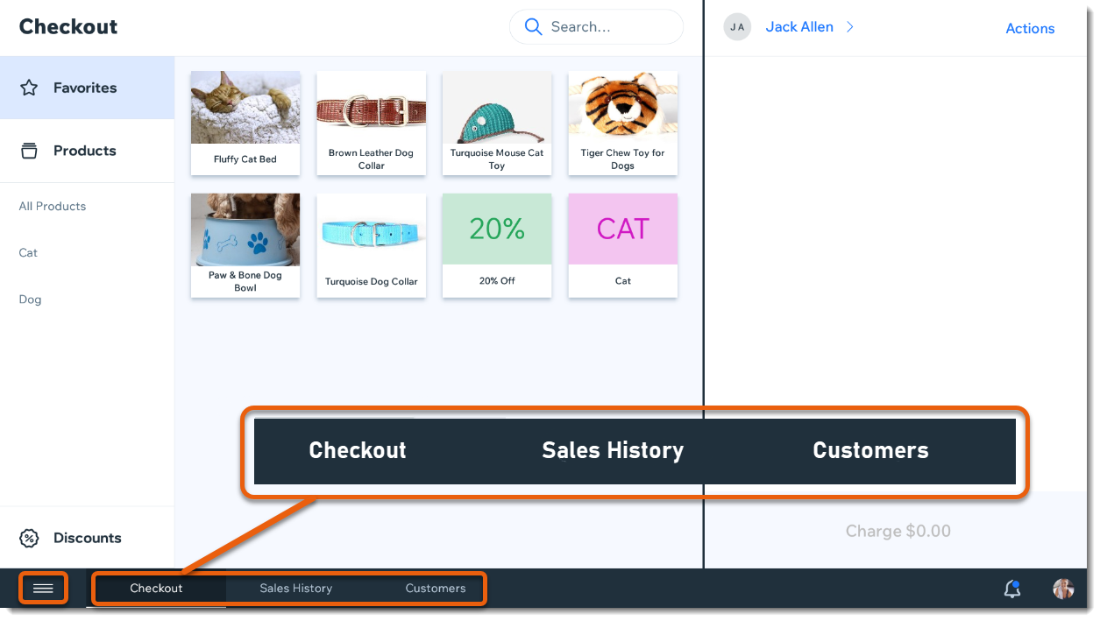
Task: Filter by the Dog category in sidebar
Action: [x=30, y=300]
